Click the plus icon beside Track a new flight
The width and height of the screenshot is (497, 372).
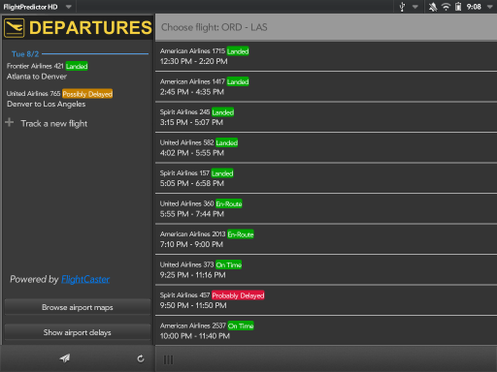click(10, 122)
